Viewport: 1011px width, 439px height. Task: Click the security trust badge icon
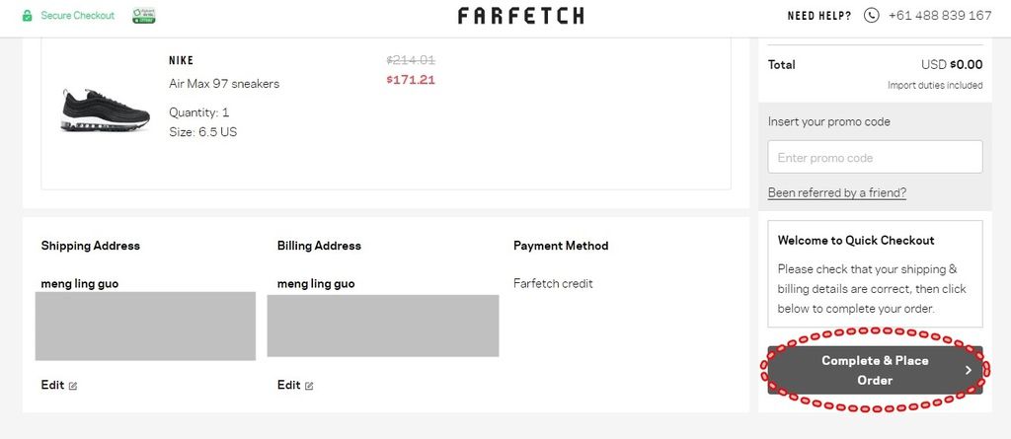[144, 16]
